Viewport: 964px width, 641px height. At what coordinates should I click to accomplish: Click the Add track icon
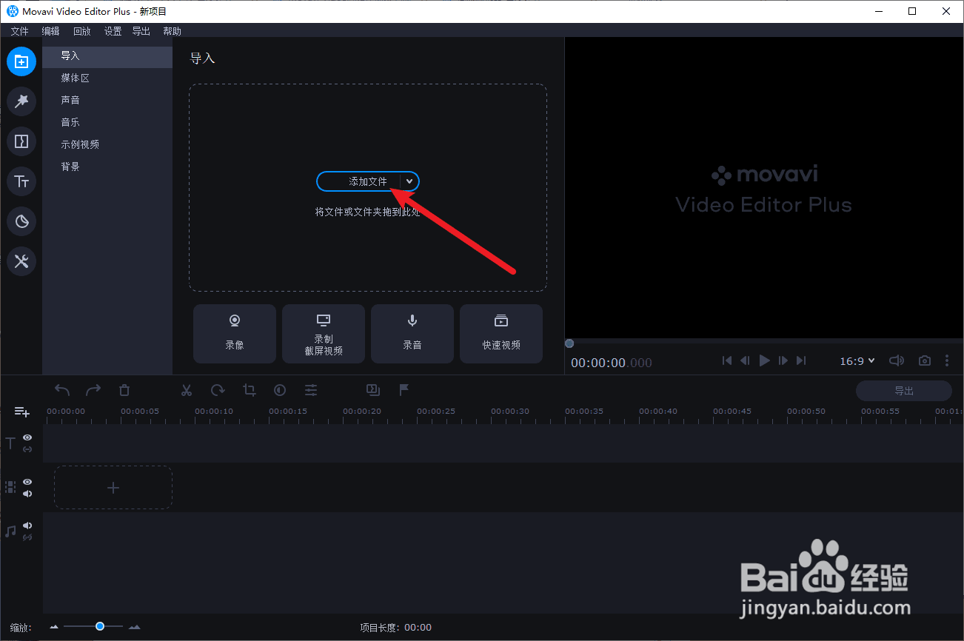21,412
